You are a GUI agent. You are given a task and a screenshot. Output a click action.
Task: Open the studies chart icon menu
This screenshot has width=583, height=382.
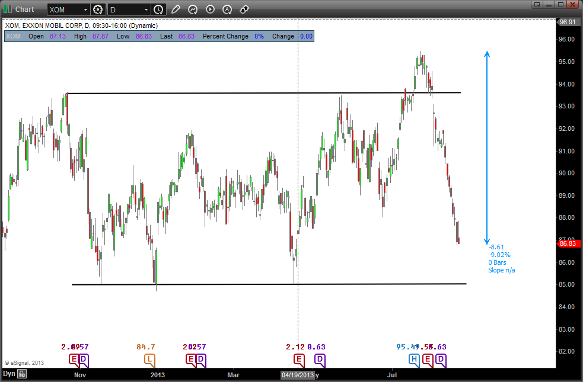[x=193, y=9]
